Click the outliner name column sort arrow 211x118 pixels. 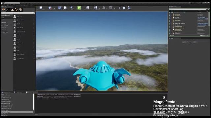pos(184,11)
